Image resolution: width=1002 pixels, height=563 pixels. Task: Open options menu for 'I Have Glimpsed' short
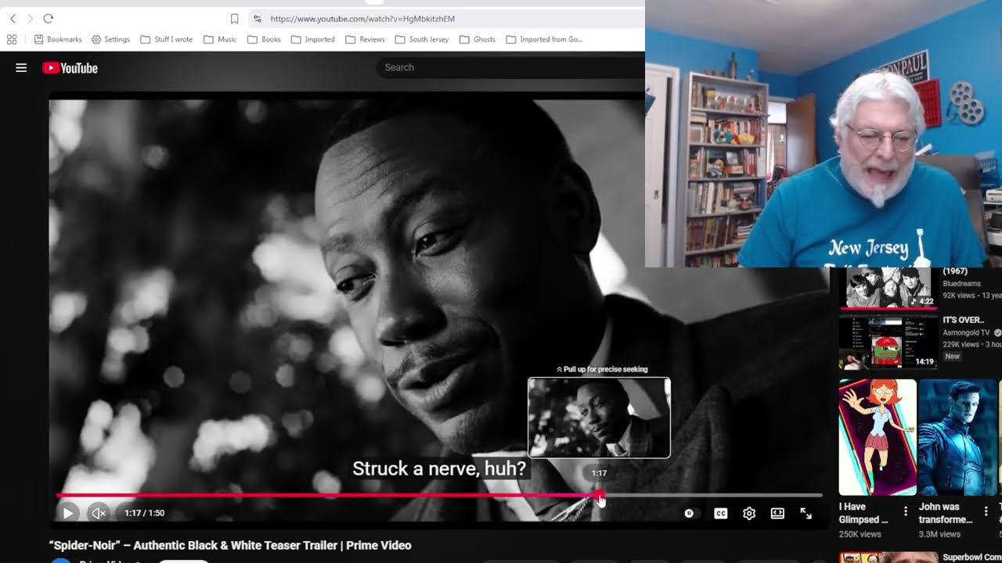[906, 511]
